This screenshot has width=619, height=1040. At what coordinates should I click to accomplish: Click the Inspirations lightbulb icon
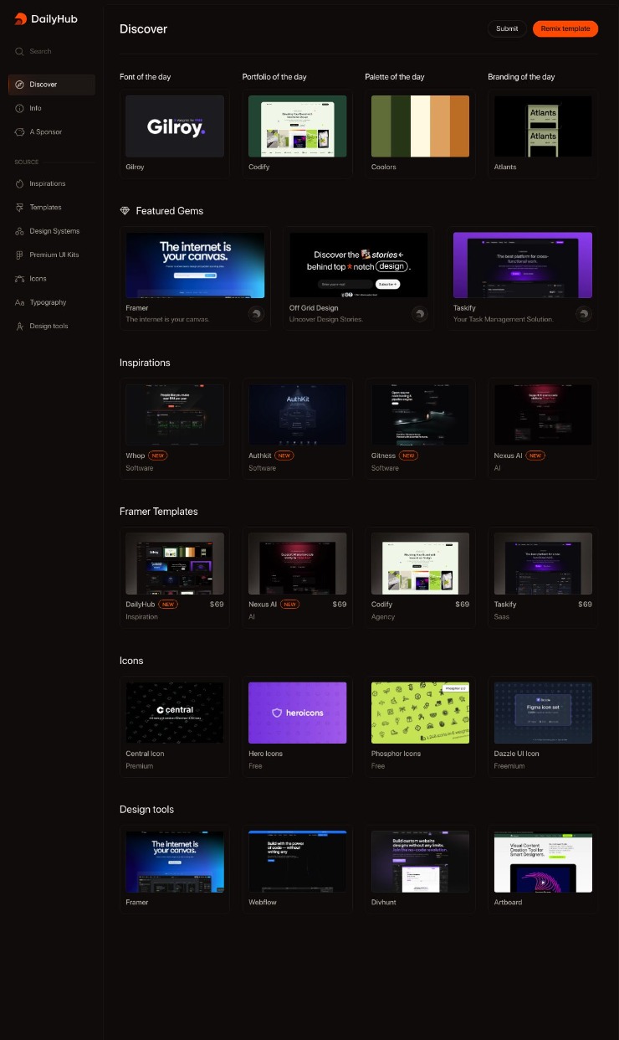coord(20,183)
